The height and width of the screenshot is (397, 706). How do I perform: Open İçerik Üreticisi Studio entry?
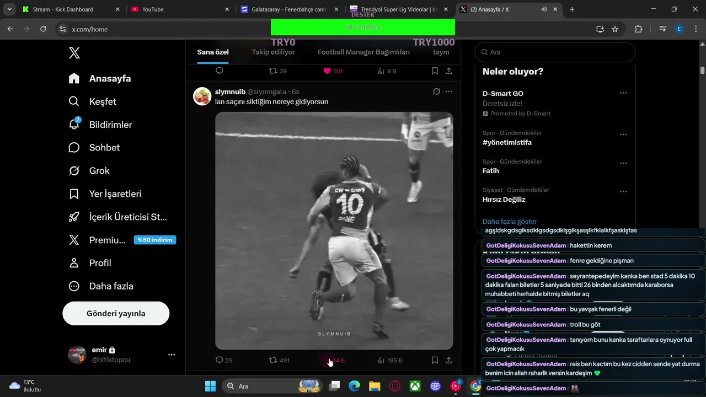(117, 217)
